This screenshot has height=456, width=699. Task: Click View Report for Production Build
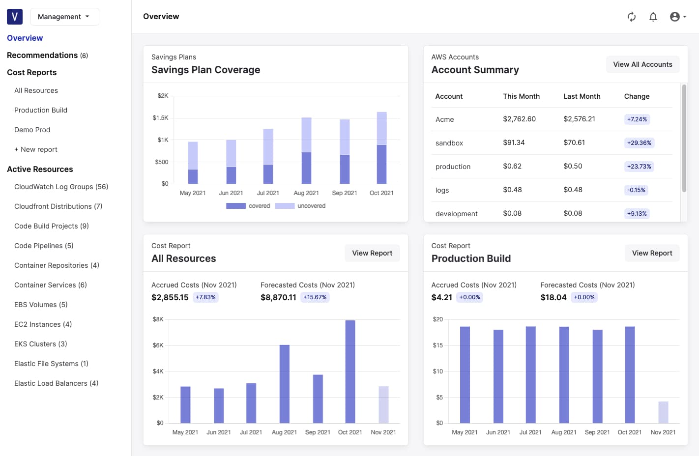pyautogui.click(x=652, y=253)
